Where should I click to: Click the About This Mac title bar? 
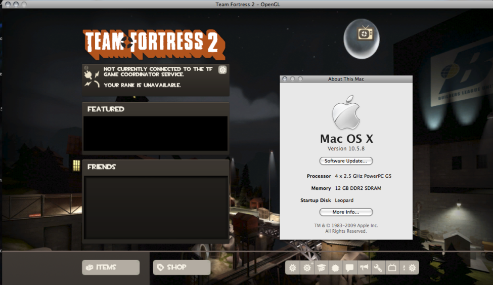[346, 79]
